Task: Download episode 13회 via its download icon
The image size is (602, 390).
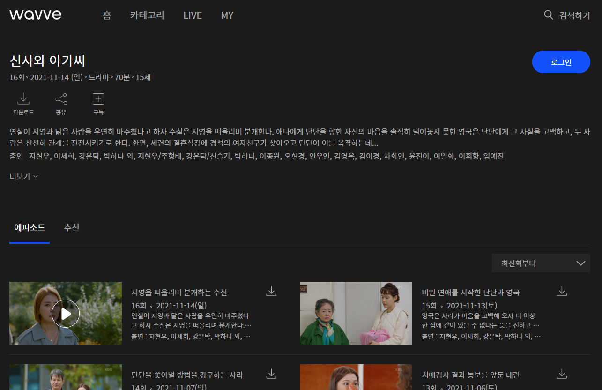Action: click(562, 374)
